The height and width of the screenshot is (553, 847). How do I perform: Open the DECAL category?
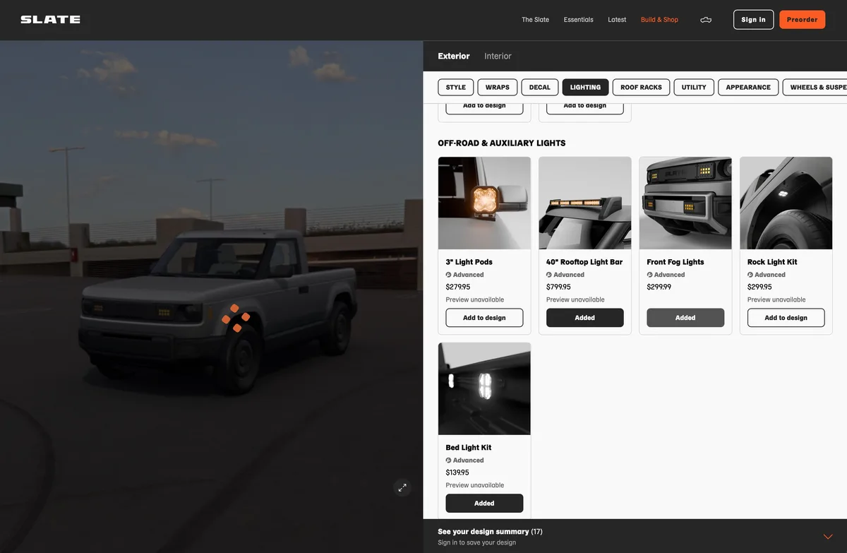click(540, 87)
